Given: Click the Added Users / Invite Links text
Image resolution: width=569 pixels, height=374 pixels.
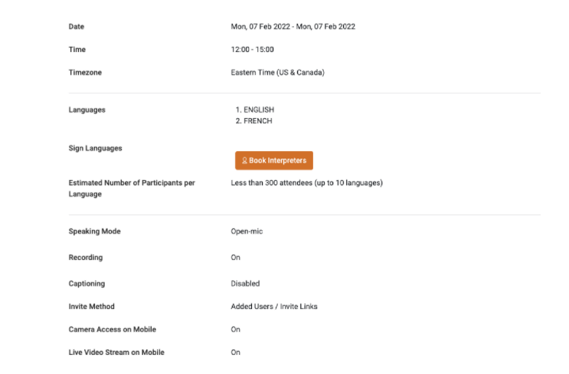Looking at the screenshot, I should 274,307.
